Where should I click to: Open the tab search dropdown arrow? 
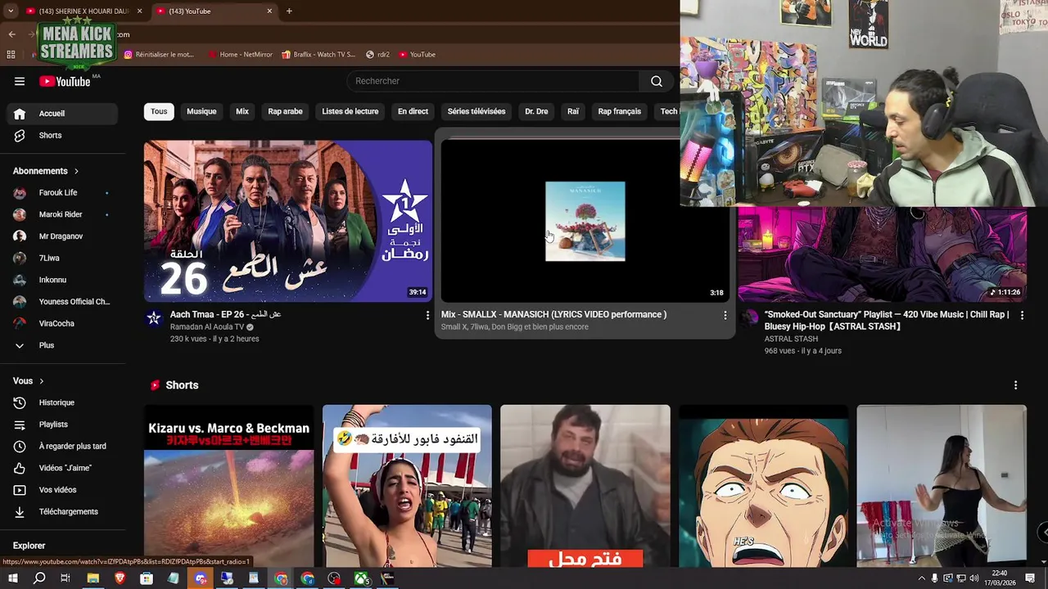(11, 11)
